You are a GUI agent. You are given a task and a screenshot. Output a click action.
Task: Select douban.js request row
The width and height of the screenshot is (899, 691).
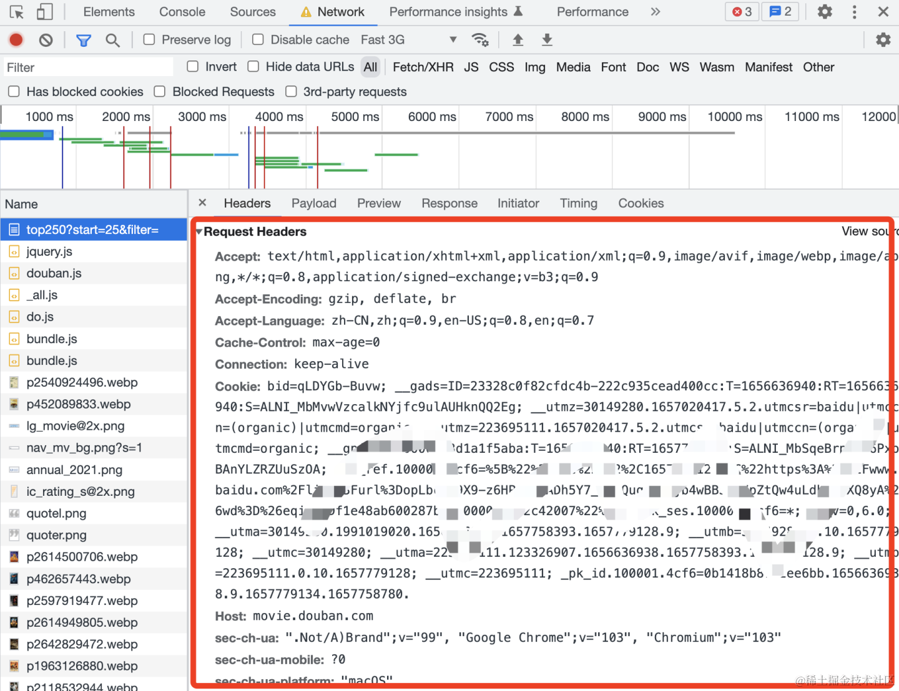[x=94, y=273]
